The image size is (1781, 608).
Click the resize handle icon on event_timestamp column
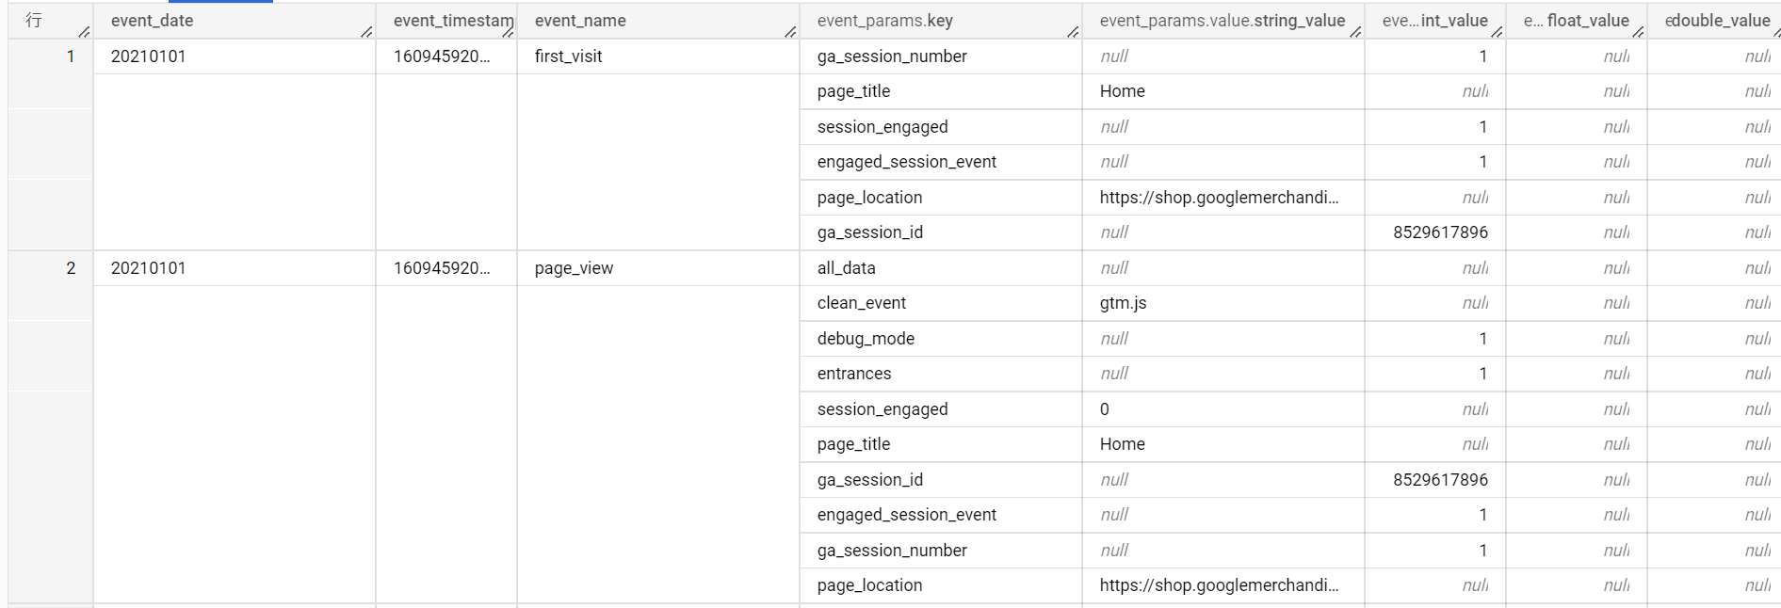click(509, 33)
